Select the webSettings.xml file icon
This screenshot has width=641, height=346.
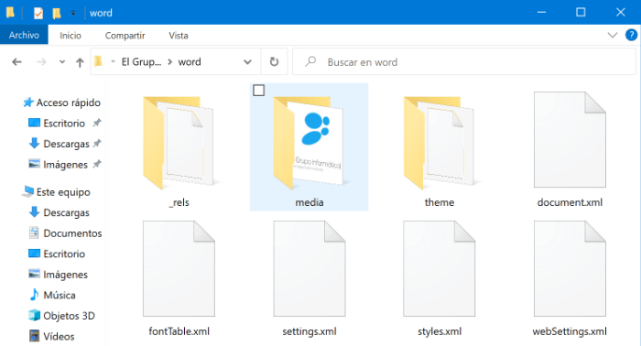tap(570, 268)
